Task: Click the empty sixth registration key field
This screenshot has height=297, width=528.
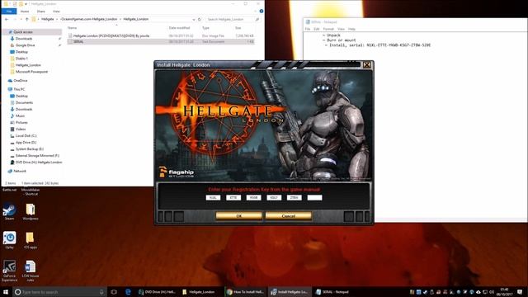Action: click(314, 198)
